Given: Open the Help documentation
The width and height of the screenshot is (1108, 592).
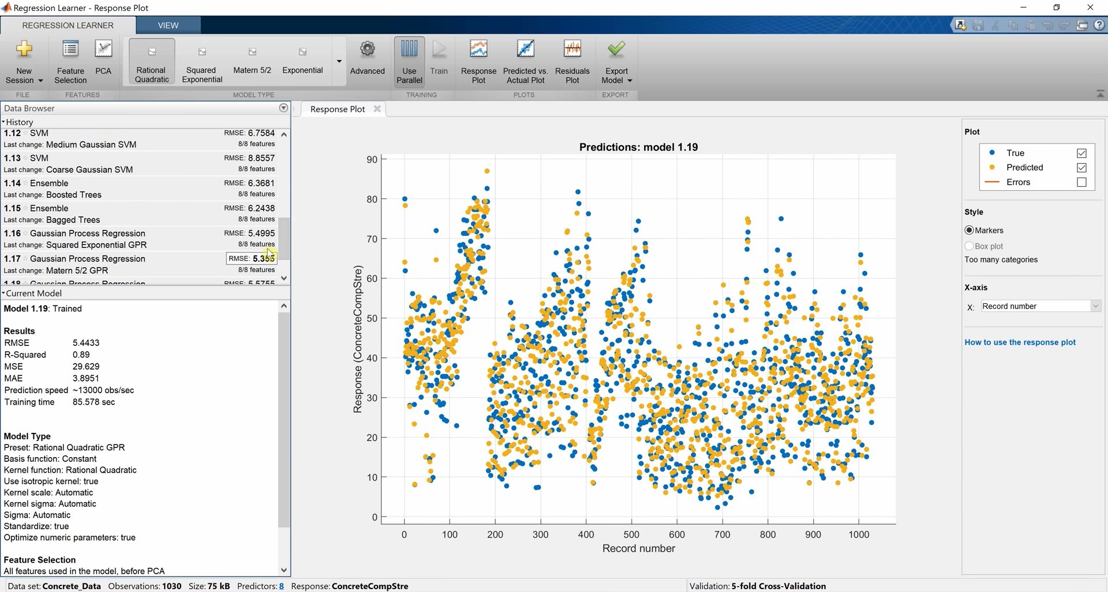Looking at the screenshot, I should point(1100,25).
